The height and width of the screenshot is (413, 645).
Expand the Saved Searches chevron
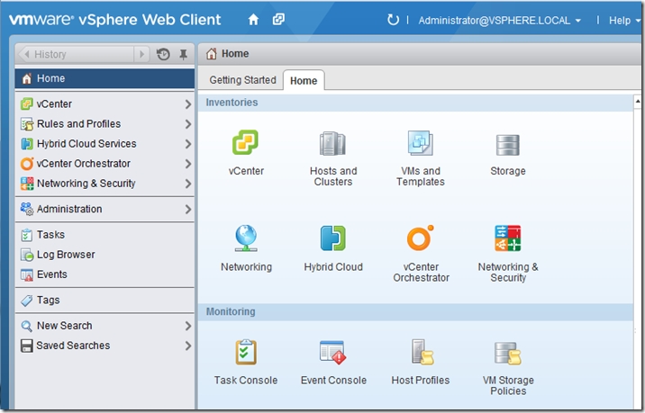point(188,346)
